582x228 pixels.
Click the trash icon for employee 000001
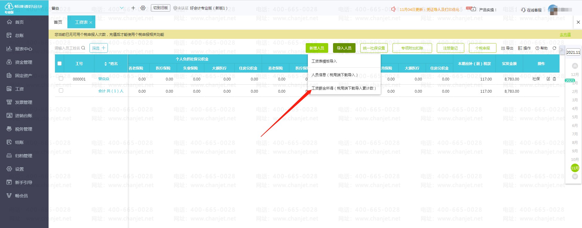tap(554, 79)
